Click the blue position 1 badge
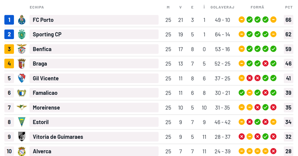This screenshot has height=156, width=298. click(9, 20)
